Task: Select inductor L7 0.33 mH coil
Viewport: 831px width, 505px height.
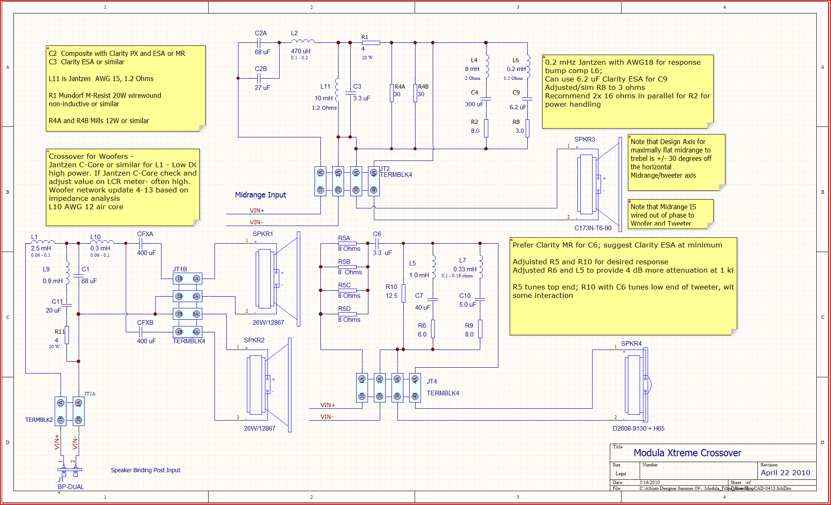Action: [481, 267]
